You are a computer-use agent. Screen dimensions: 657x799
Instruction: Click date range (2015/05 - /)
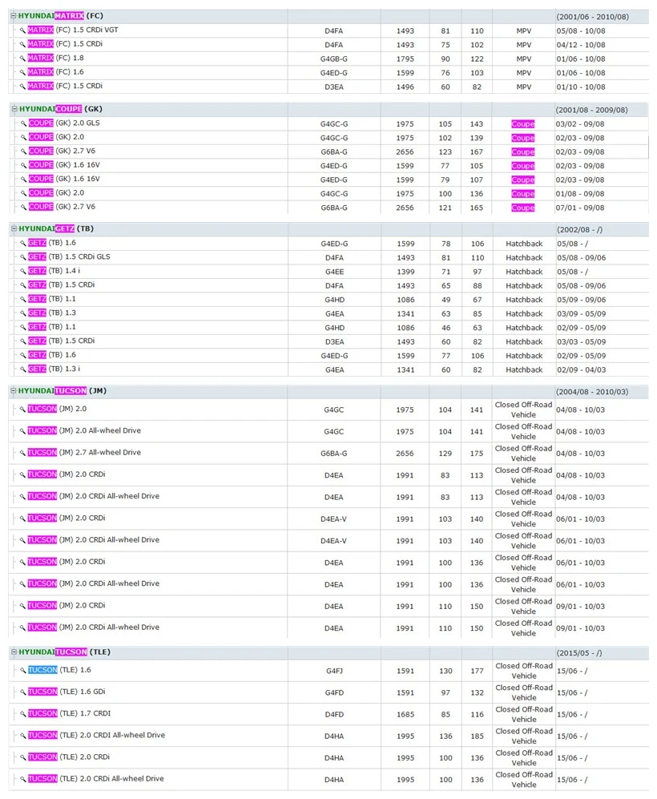click(579, 653)
